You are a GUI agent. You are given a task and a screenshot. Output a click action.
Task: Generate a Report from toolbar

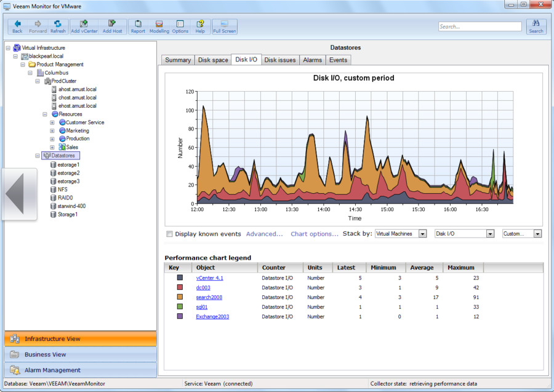(x=138, y=26)
